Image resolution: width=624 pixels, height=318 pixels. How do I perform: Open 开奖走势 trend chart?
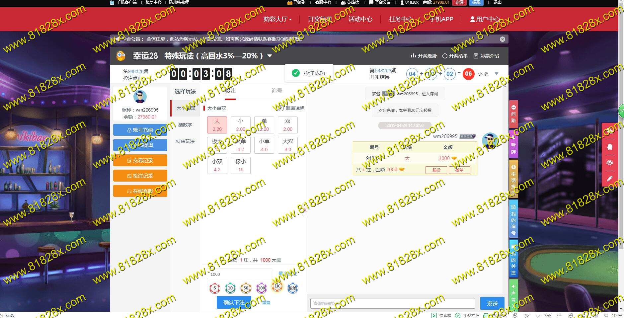[x=424, y=56]
